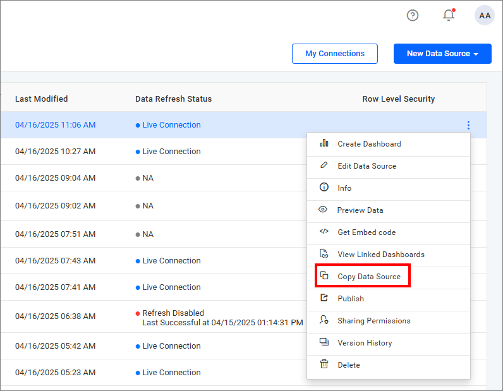
Task: Click the Sharing Permissions user icon
Action: point(324,320)
